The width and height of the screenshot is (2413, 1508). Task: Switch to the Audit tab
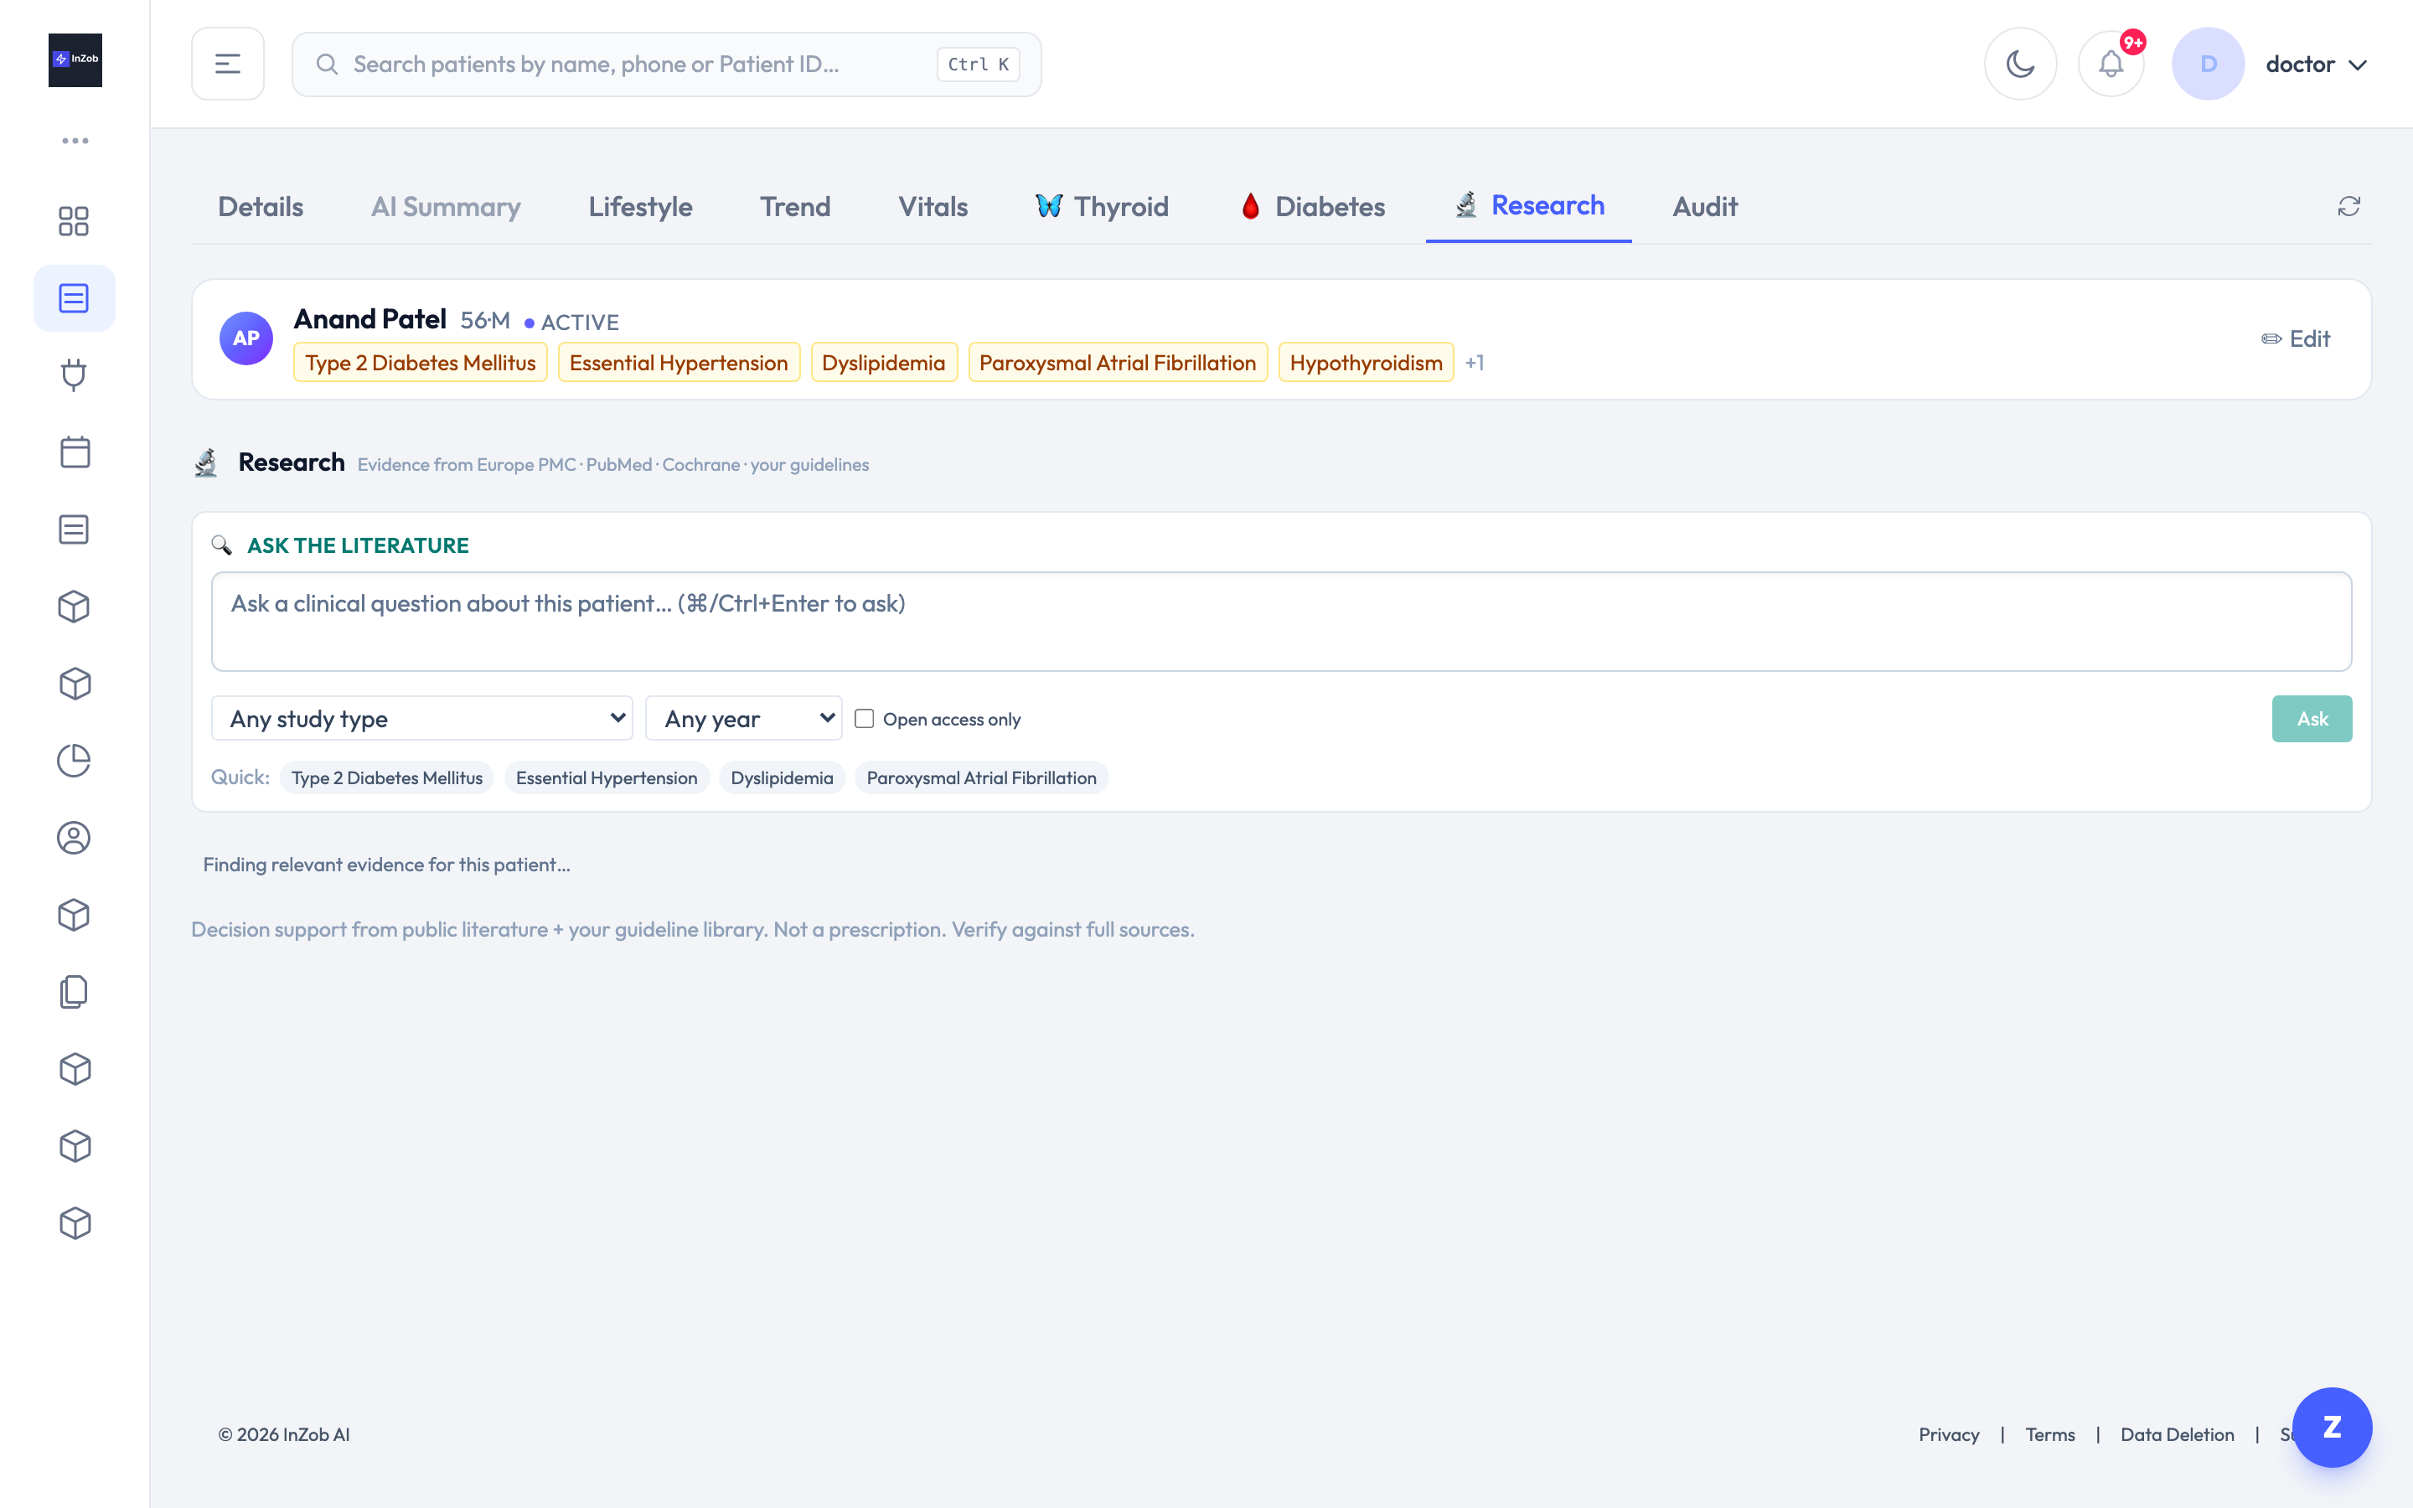(x=1705, y=206)
